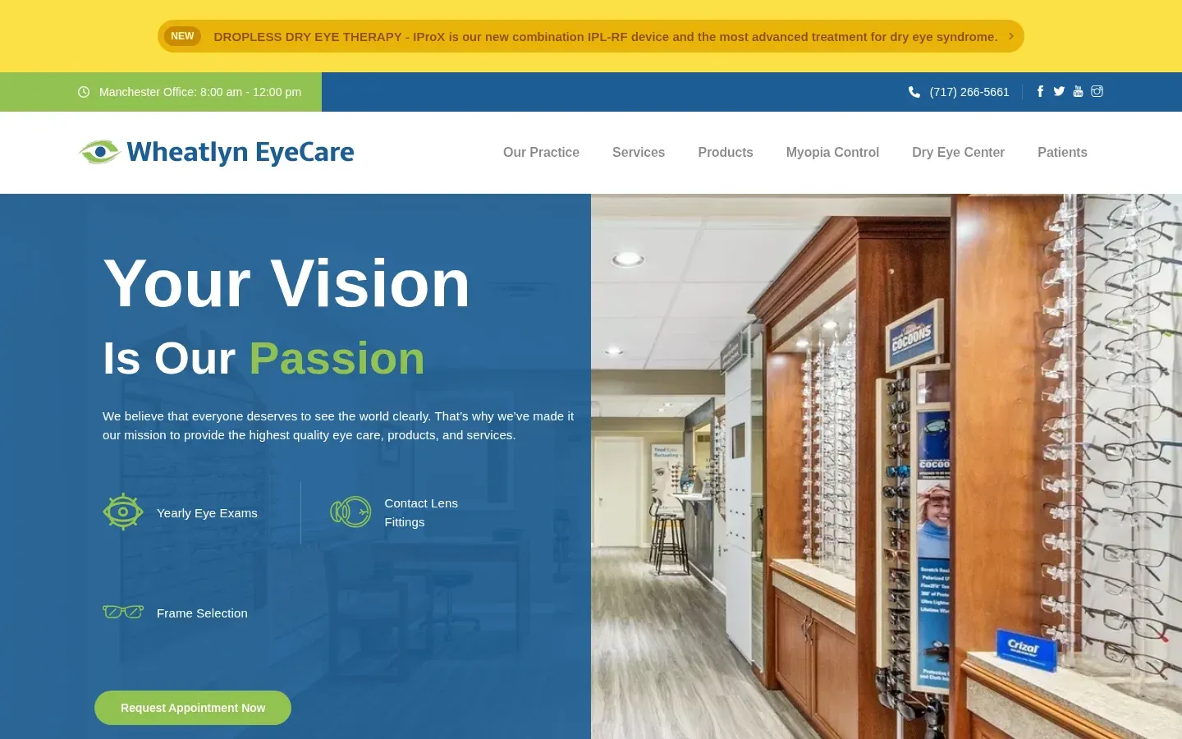The height and width of the screenshot is (739, 1182).
Task: Click the Wheatlyn EyeCare logo text
Action: (x=241, y=152)
